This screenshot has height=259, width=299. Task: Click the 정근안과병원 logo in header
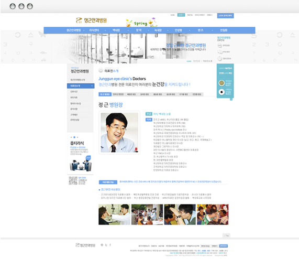tap(91, 20)
